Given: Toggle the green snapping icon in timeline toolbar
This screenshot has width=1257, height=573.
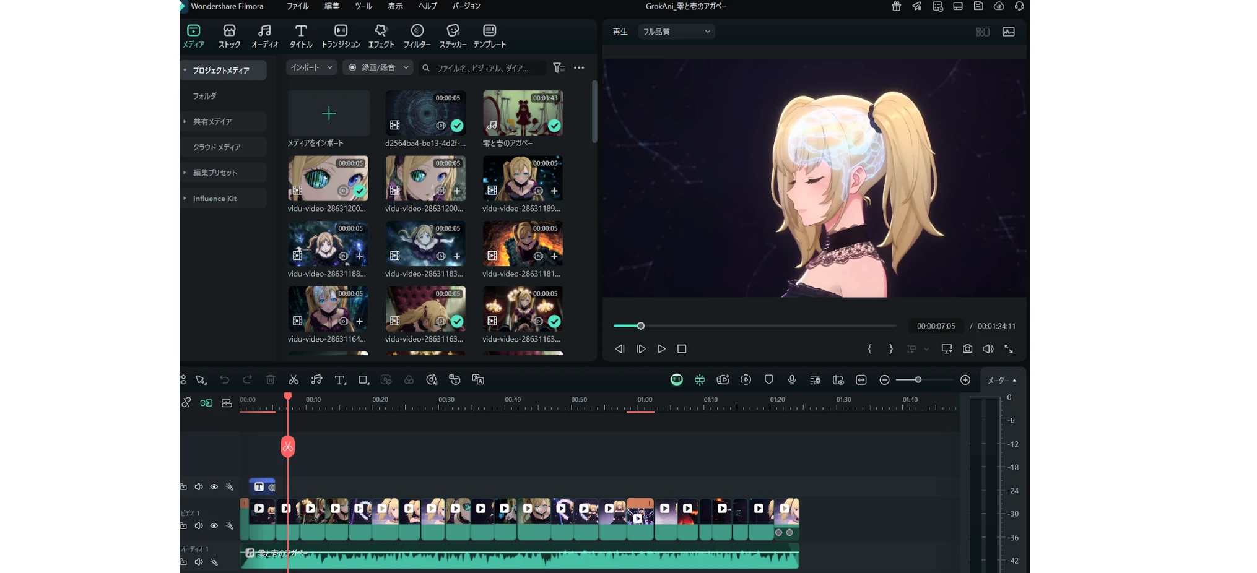Looking at the screenshot, I should 700,380.
